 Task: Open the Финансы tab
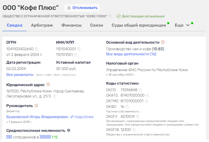point(71,25)
